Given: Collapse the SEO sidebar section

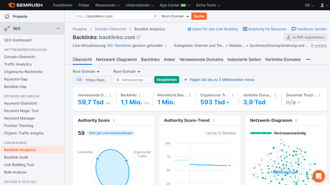Looking at the screenshot, I should 58,29.
